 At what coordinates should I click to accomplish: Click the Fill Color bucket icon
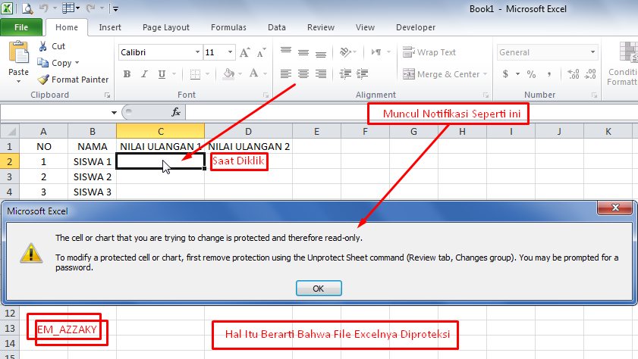click(228, 73)
